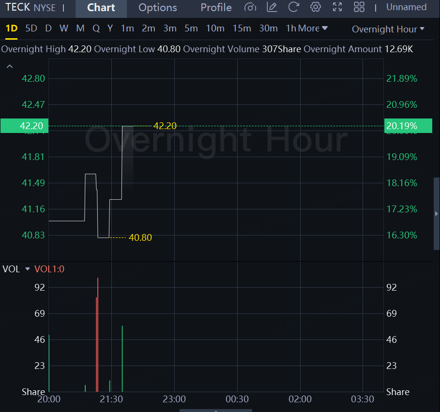Open the multi-chart grid layout icon
The image size is (440, 412).
(x=359, y=7)
